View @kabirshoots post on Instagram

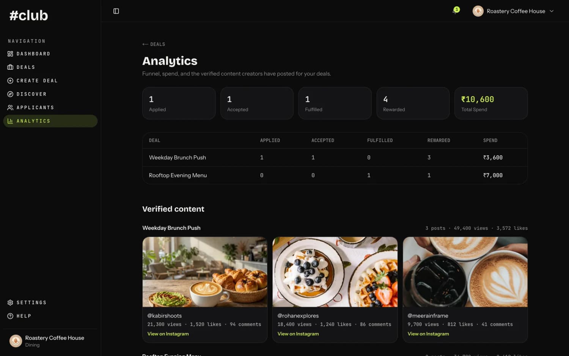point(168,334)
